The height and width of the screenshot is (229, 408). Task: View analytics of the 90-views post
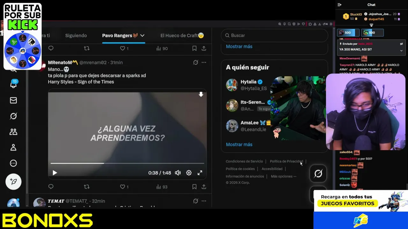(x=162, y=48)
